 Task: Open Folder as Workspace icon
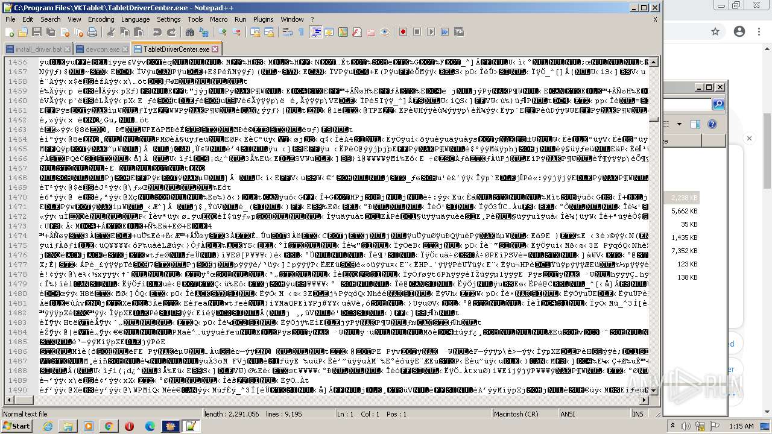(x=371, y=32)
